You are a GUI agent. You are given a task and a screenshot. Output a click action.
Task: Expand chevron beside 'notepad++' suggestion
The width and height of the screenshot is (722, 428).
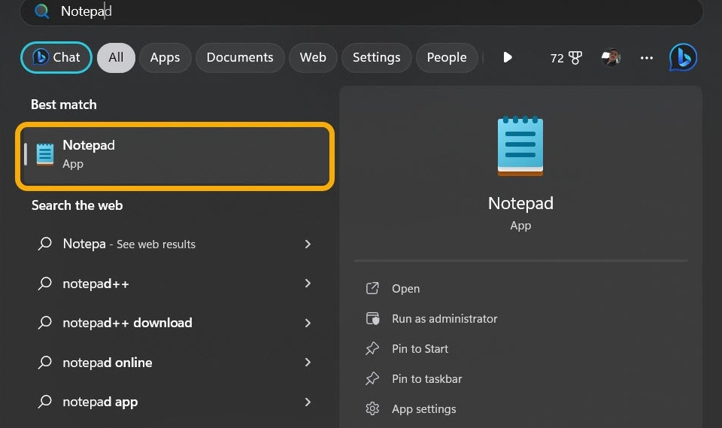tap(308, 284)
